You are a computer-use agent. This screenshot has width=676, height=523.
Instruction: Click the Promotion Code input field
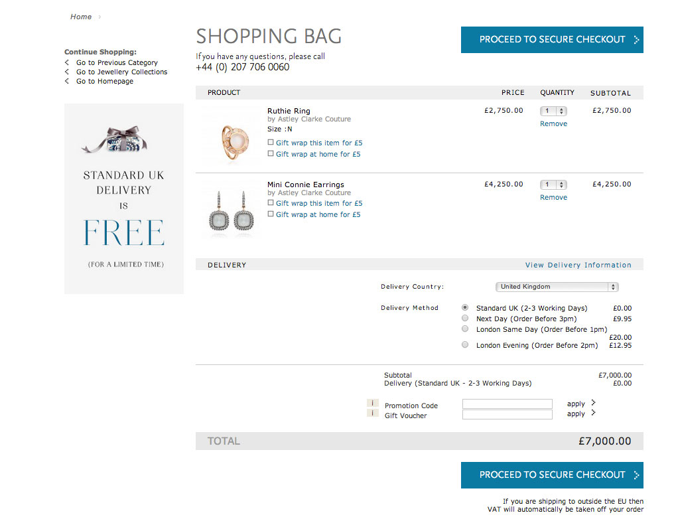tap(507, 404)
